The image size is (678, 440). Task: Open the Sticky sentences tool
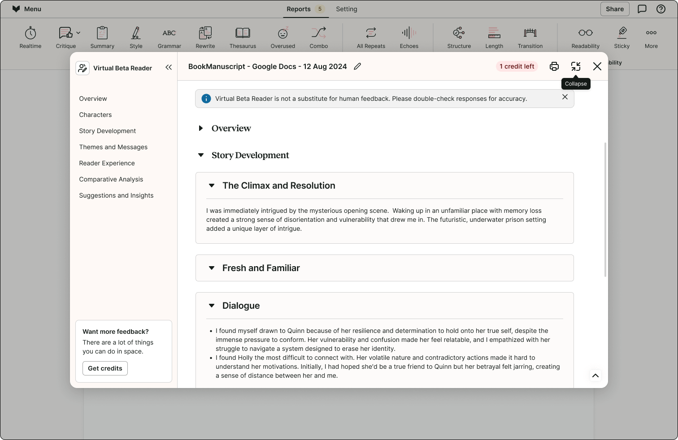point(621,37)
